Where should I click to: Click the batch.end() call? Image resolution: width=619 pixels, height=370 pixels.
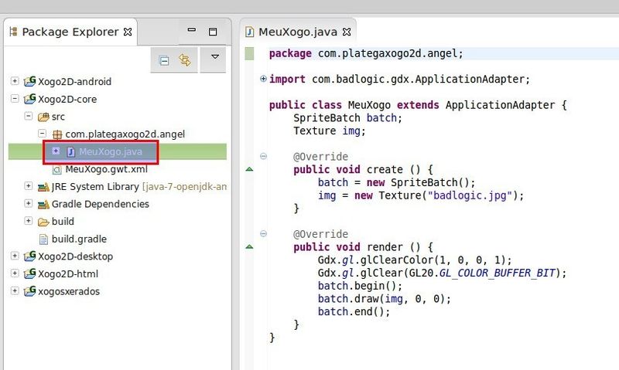click(354, 312)
